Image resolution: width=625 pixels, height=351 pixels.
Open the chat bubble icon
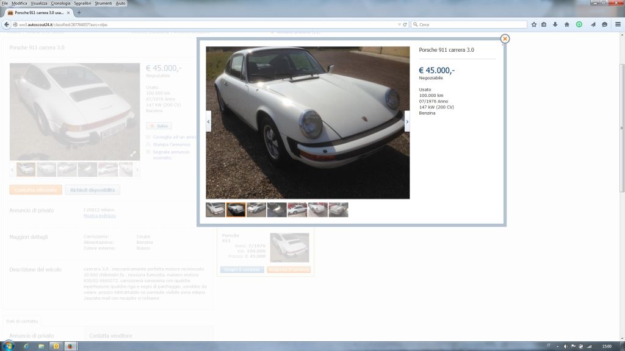pyautogui.click(x=605, y=24)
